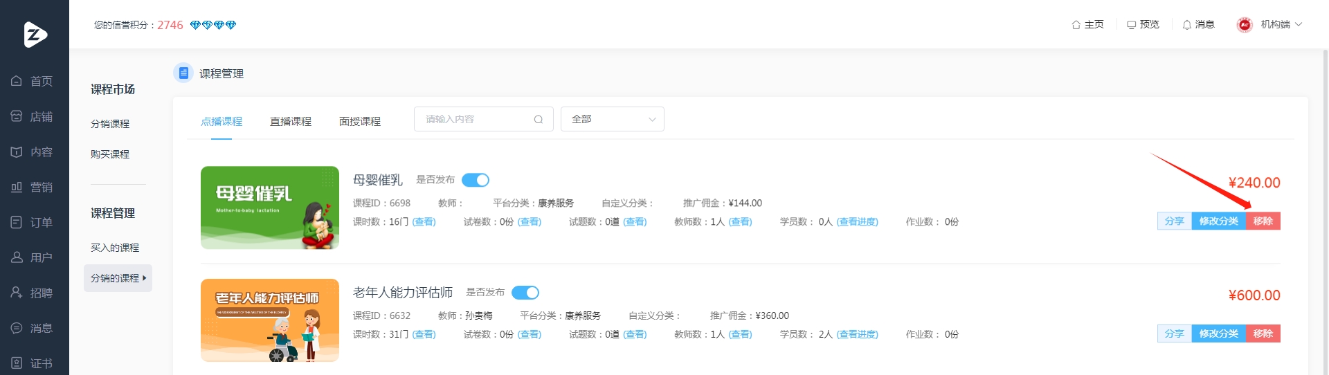Viewport: 1329px width, 375px height.
Task: Click 查看进度 for 老年人能力评估师 students
Action: 857,335
